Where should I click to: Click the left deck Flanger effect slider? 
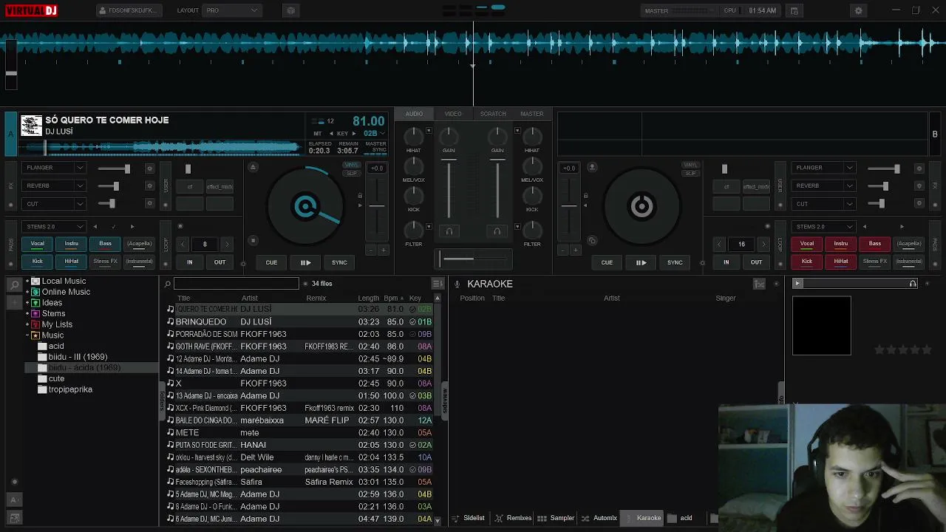click(x=115, y=168)
